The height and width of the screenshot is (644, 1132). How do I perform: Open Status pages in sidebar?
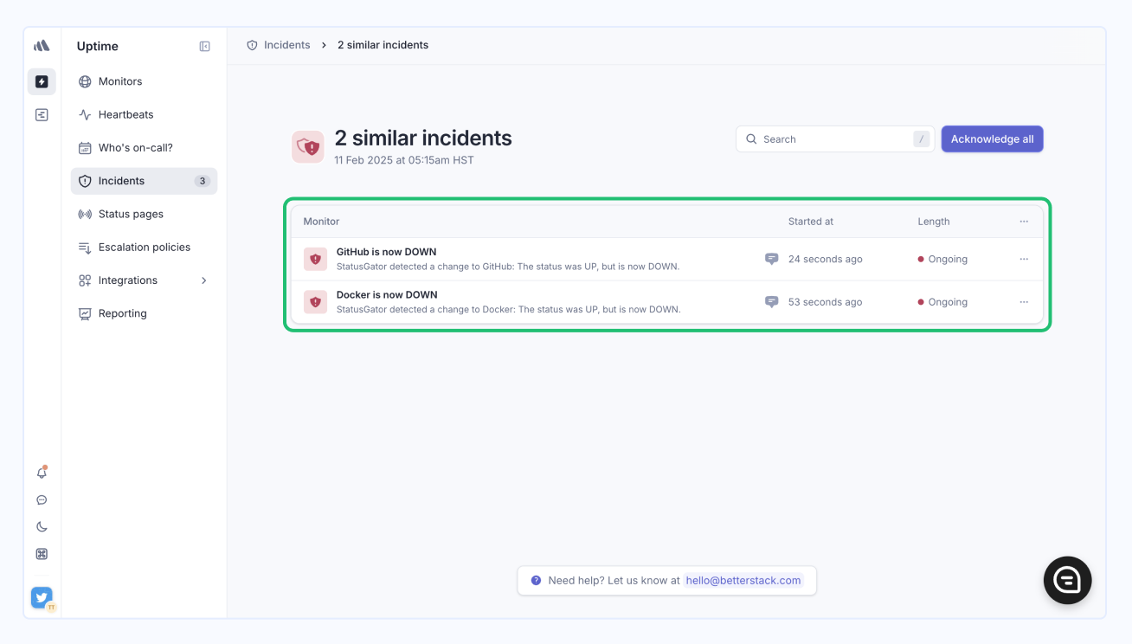coord(131,214)
